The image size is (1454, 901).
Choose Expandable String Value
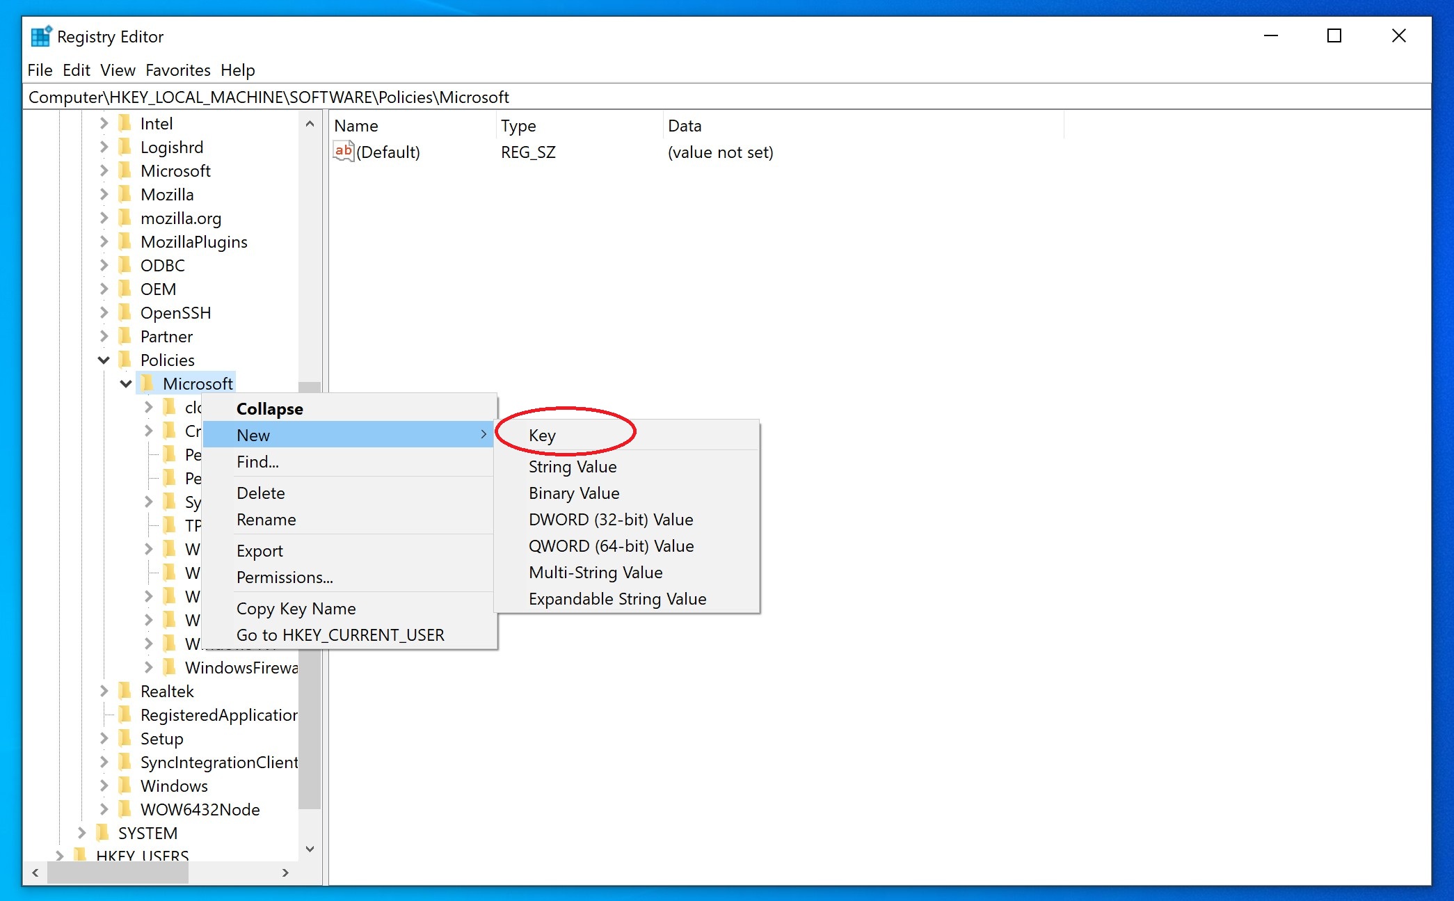pyautogui.click(x=627, y=598)
